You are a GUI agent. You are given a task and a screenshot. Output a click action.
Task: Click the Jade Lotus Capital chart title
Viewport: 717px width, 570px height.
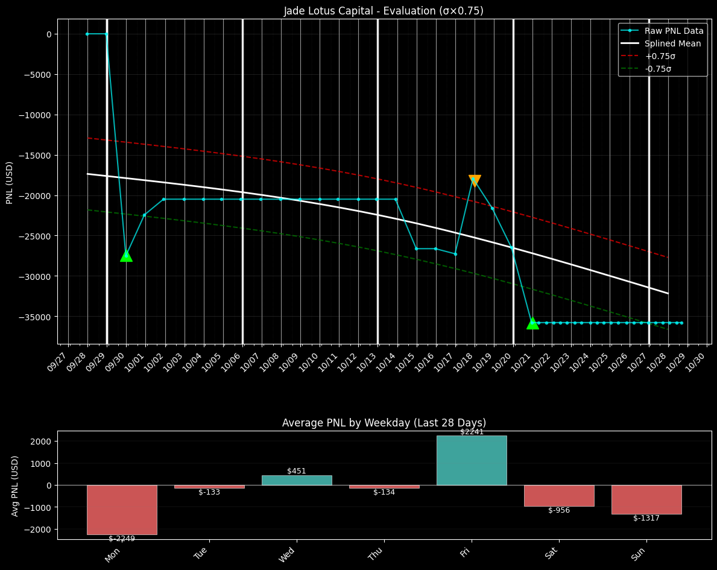tap(384, 11)
